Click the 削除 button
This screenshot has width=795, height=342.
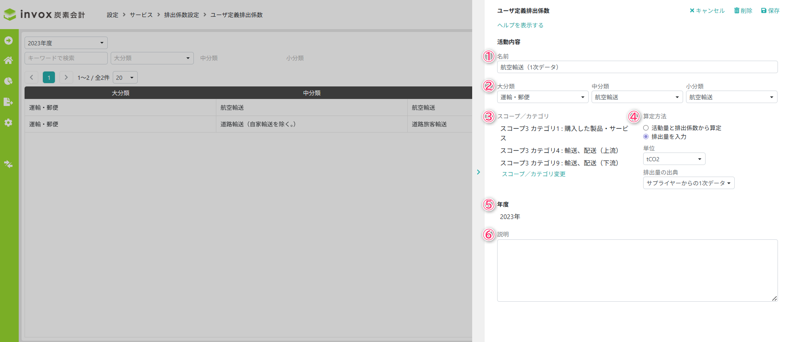tap(743, 11)
